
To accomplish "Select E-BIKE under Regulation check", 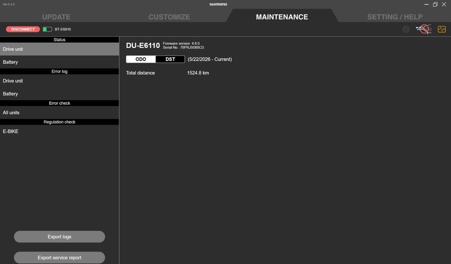I will (60, 131).
